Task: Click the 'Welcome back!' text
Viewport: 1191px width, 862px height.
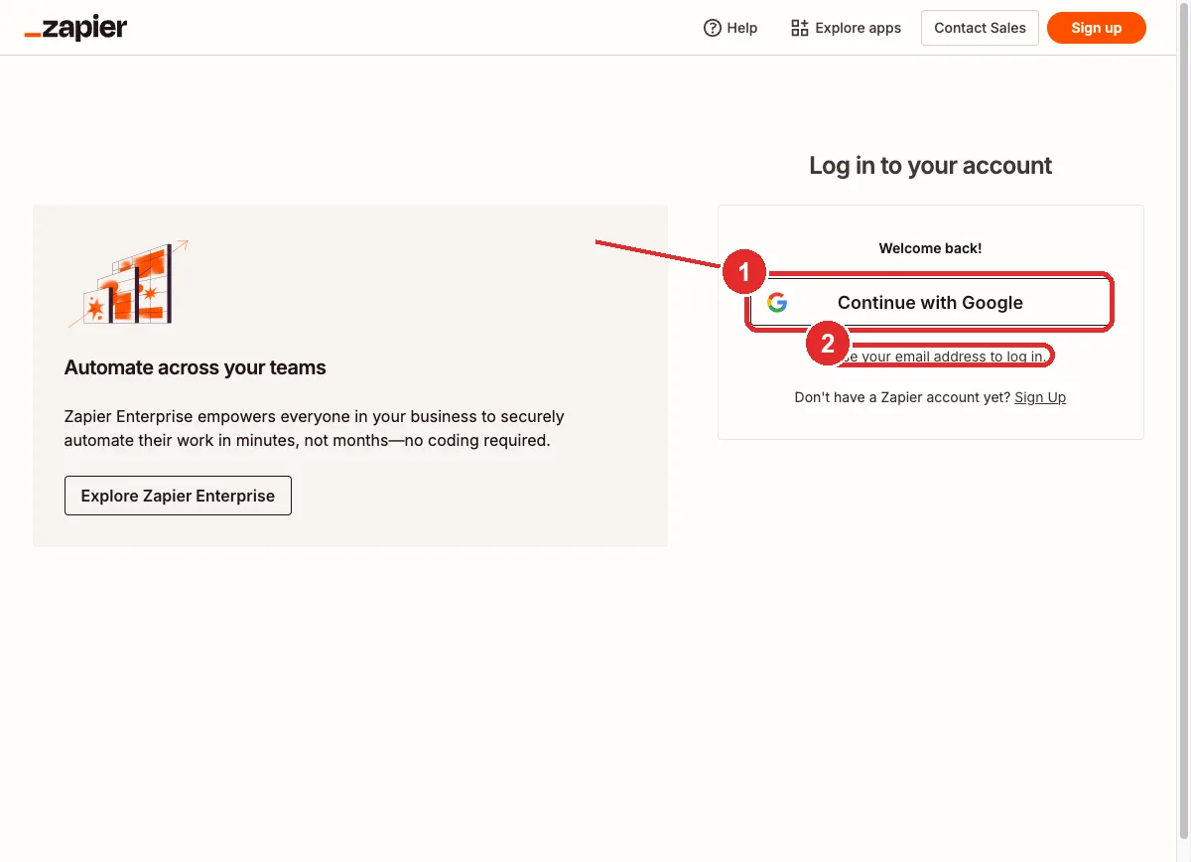Action: pos(930,248)
